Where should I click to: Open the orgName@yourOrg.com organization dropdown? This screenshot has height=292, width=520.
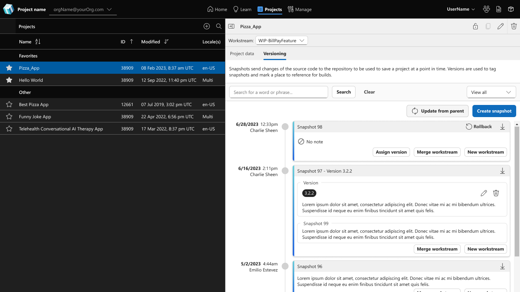[x=83, y=10]
